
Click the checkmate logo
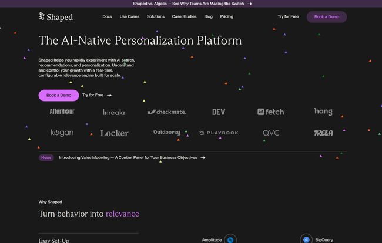point(167,112)
